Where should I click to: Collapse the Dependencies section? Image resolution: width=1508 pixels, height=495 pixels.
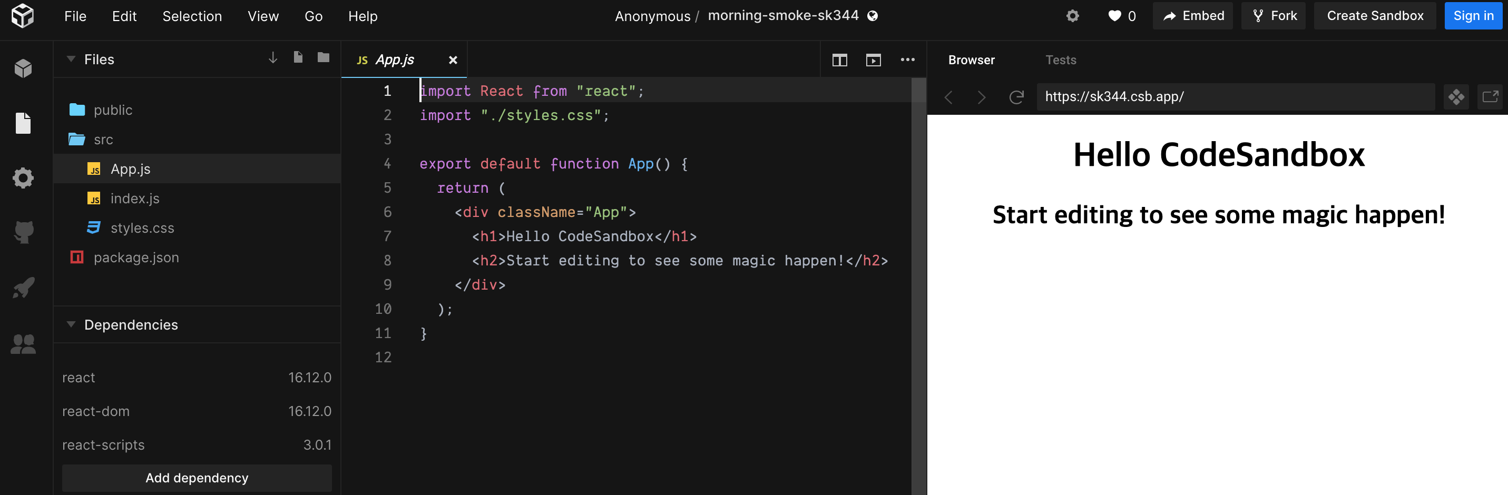(x=71, y=324)
